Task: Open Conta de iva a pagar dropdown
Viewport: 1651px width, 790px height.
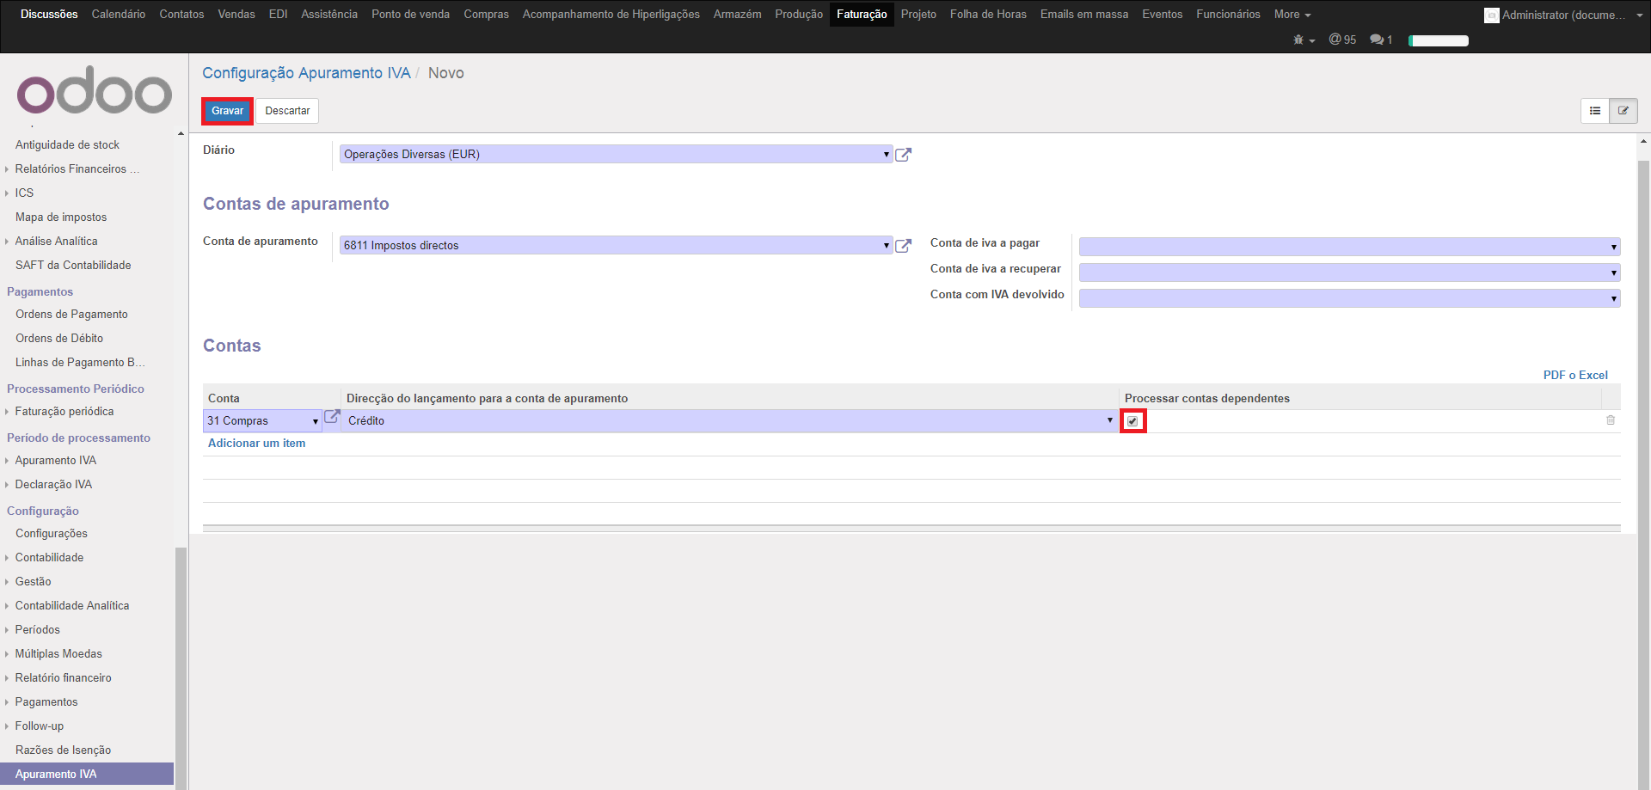Action: coord(1349,247)
